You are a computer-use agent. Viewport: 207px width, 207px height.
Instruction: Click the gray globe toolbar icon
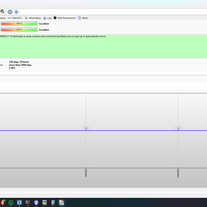pos(2,11)
